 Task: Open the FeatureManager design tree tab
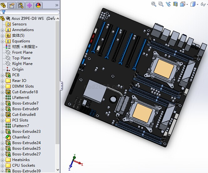(4, 5)
